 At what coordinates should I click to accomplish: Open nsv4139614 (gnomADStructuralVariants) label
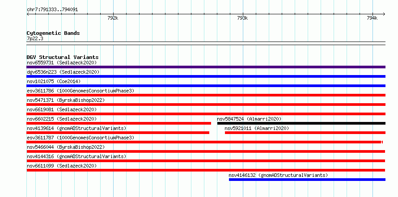click(76, 128)
